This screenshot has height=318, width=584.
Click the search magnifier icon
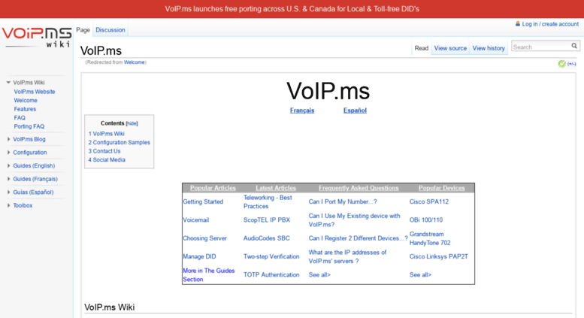pyautogui.click(x=574, y=46)
